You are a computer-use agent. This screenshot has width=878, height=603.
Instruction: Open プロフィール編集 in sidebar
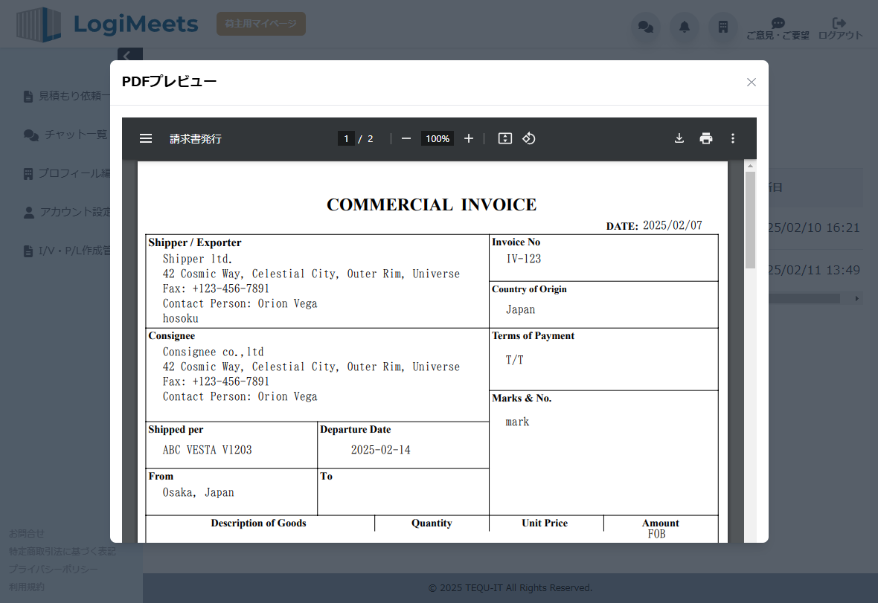[67, 173]
